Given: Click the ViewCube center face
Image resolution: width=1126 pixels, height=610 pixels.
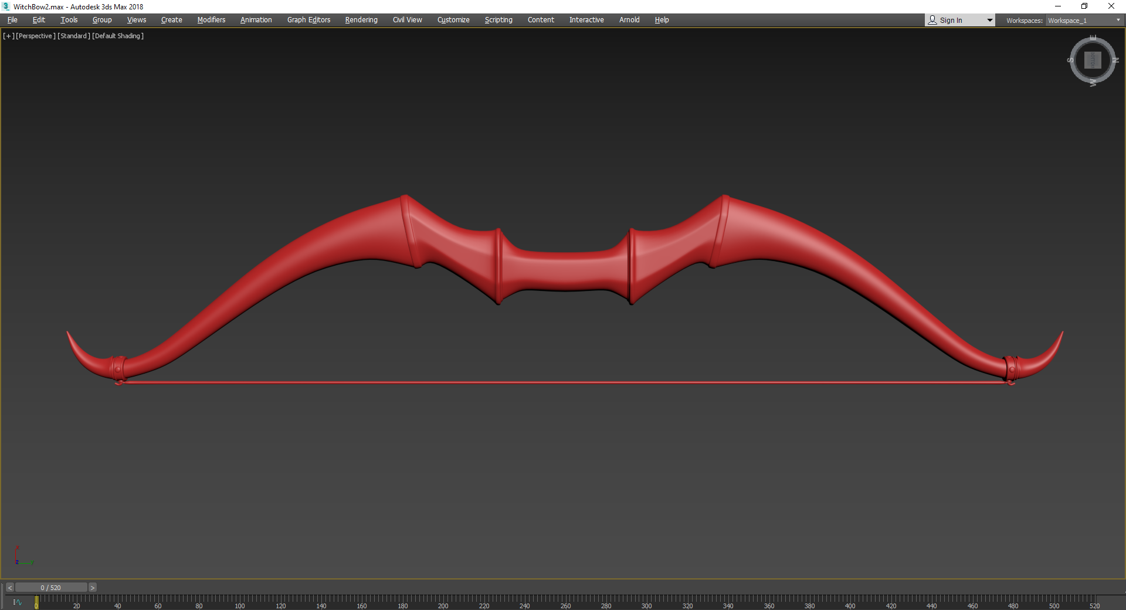Looking at the screenshot, I should point(1093,60).
